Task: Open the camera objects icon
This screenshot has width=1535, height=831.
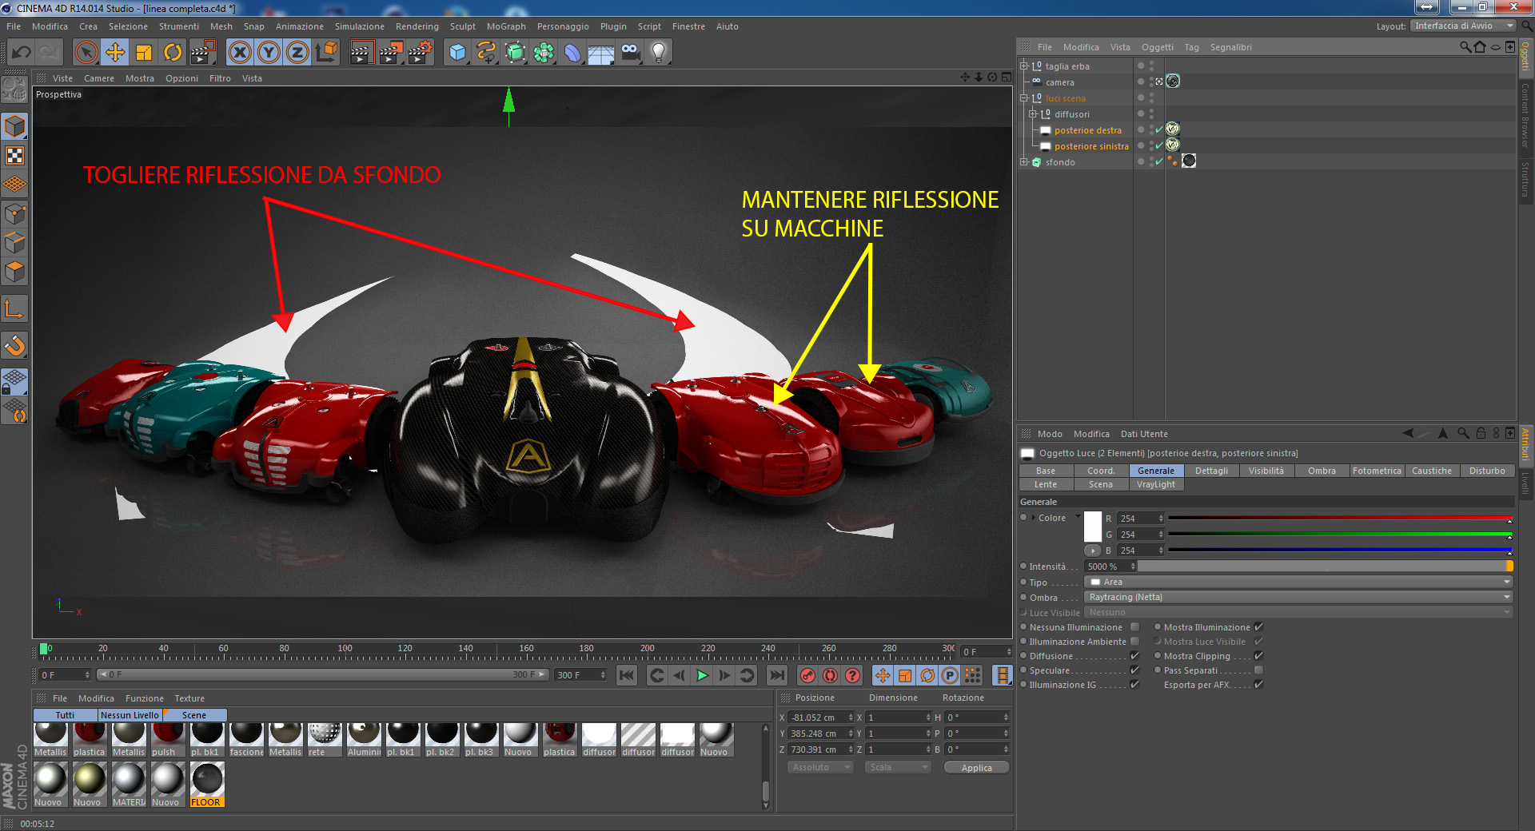Action: tap(630, 53)
